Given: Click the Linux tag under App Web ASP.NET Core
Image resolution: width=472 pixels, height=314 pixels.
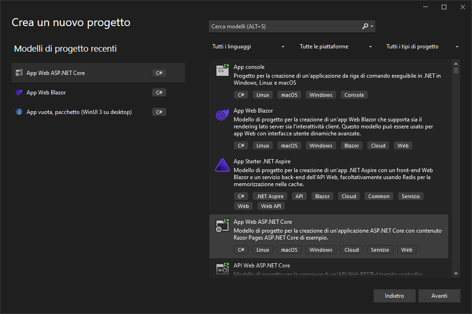Looking at the screenshot, I should pos(263,250).
